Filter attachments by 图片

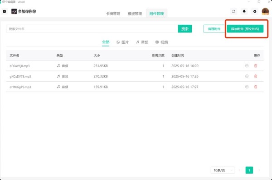122,42
